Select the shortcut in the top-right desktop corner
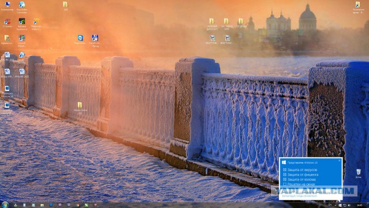Image resolution: width=369 pixels, height=208 pixels. tap(358, 7)
